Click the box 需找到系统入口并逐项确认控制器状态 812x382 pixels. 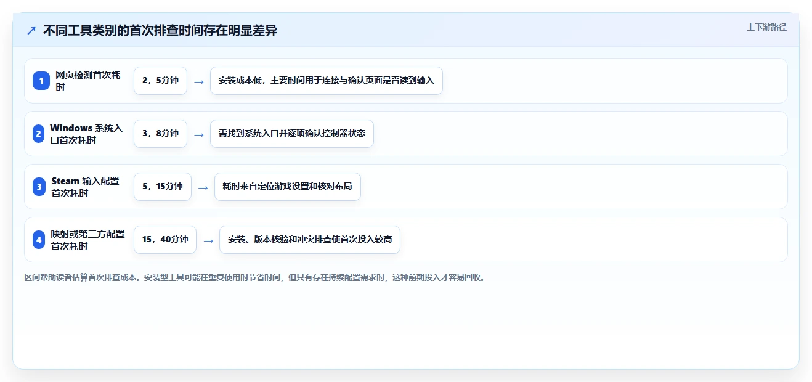pos(292,134)
